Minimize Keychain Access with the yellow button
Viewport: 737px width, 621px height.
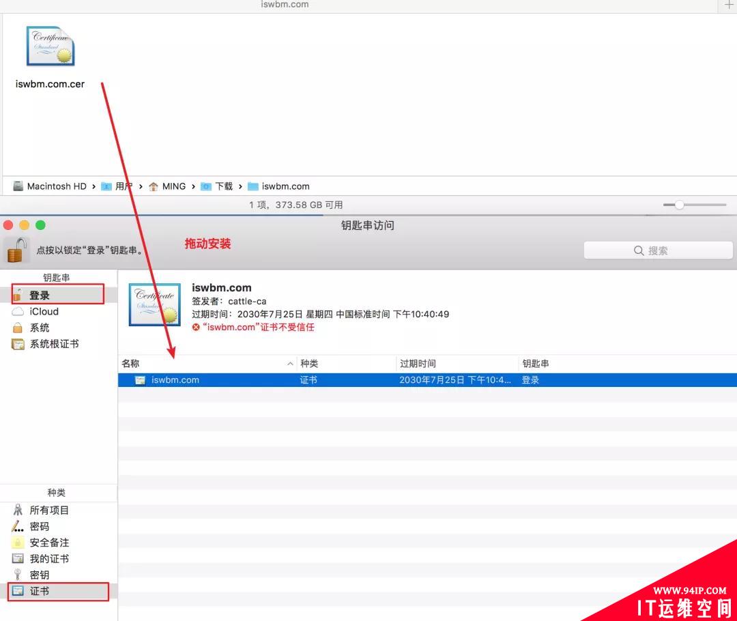pos(25,225)
